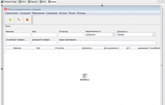
Task: Switch to the Entry tab
Action: click(x=22, y=2)
